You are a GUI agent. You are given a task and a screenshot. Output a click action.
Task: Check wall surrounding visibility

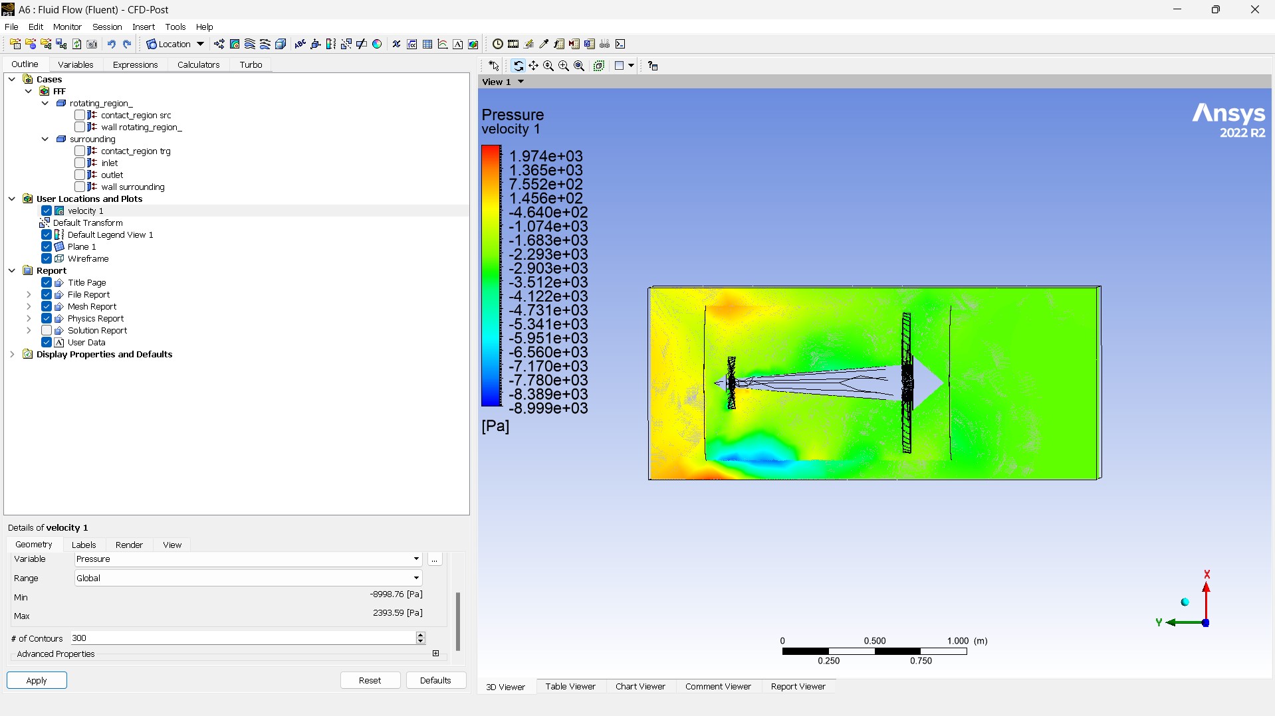pyautogui.click(x=80, y=187)
